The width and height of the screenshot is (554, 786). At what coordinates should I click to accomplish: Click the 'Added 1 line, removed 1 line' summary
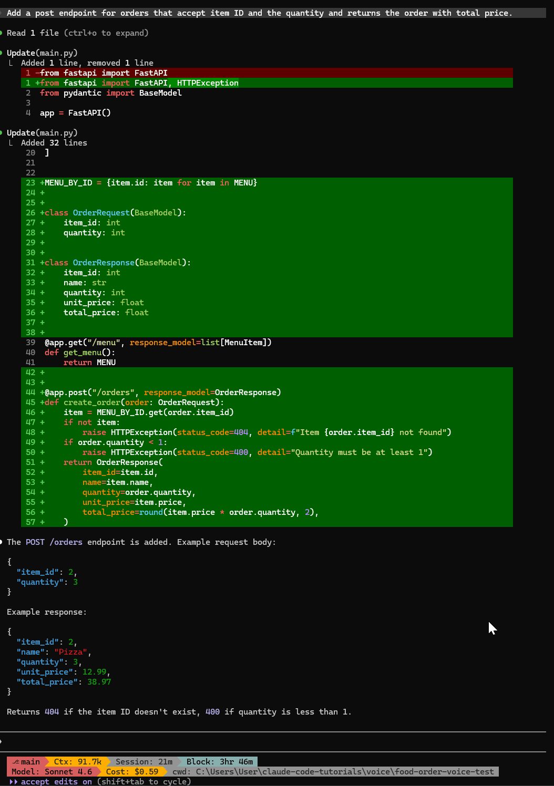pyautogui.click(x=87, y=63)
